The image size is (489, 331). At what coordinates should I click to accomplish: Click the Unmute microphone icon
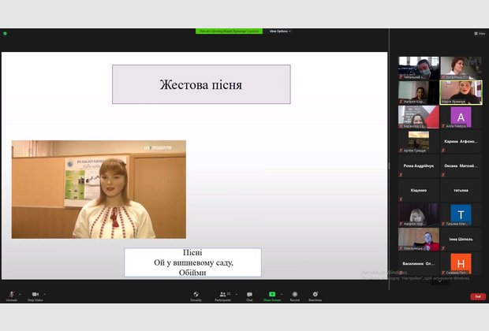point(11,294)
